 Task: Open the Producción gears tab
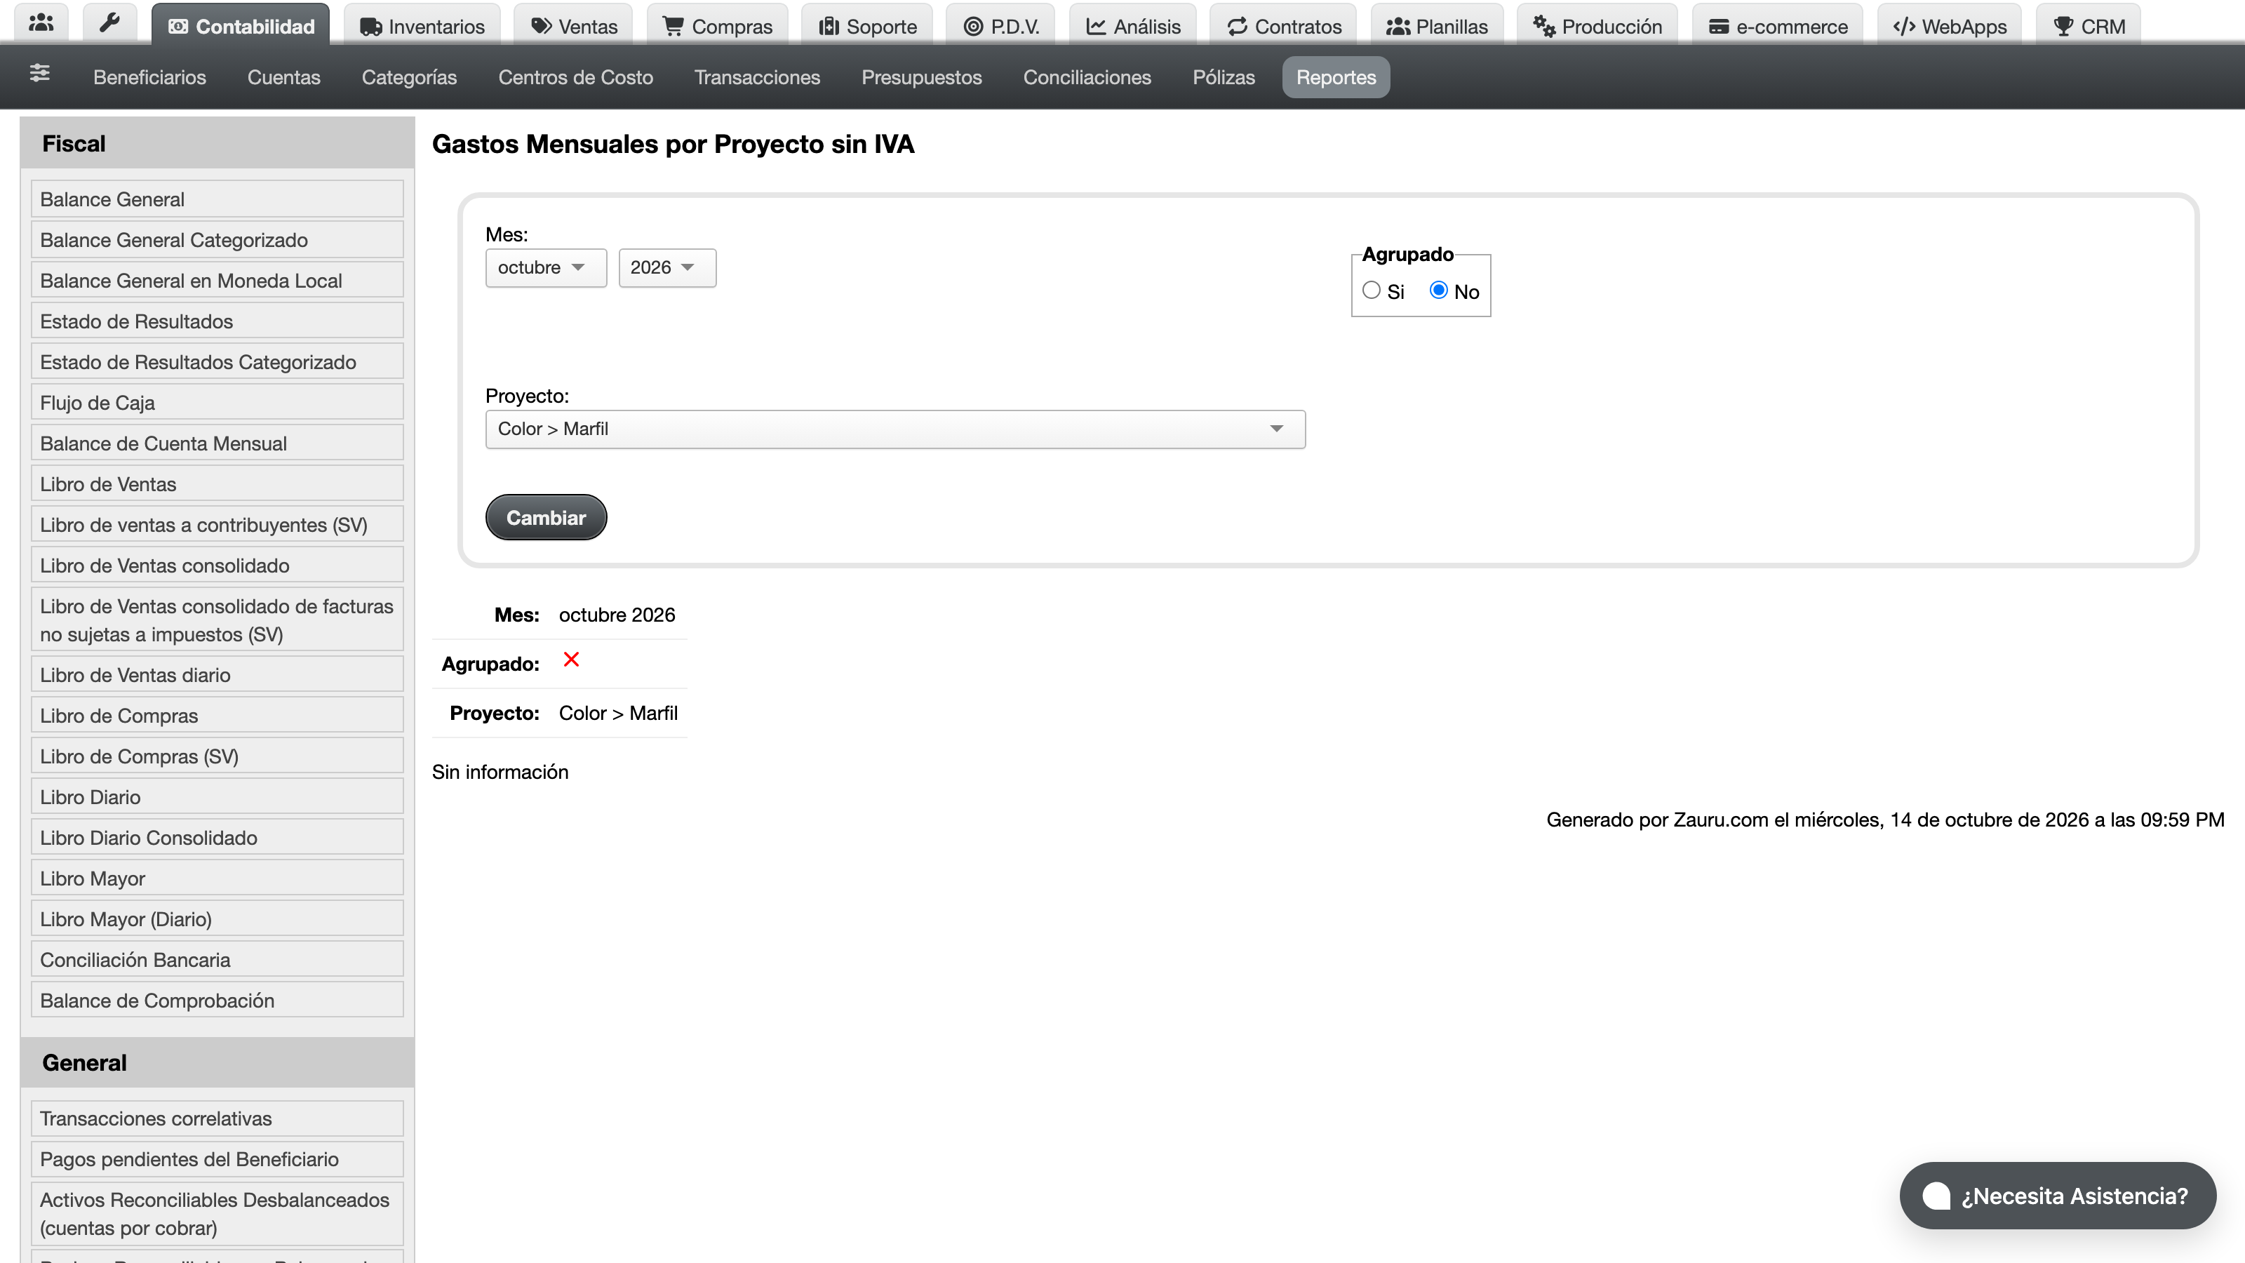click(x=1597, y=26)
